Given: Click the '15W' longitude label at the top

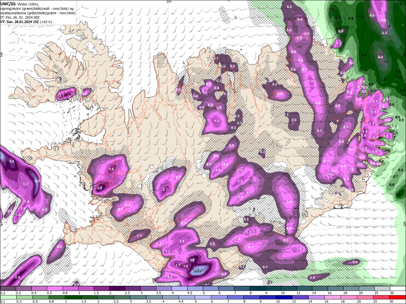Looking at the screenshot, I should click(x=336, y=2).
